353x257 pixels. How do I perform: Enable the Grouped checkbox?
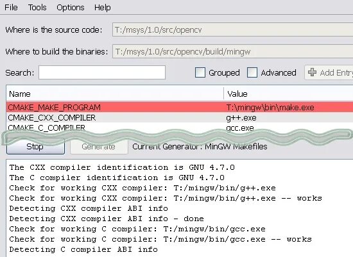200,72
